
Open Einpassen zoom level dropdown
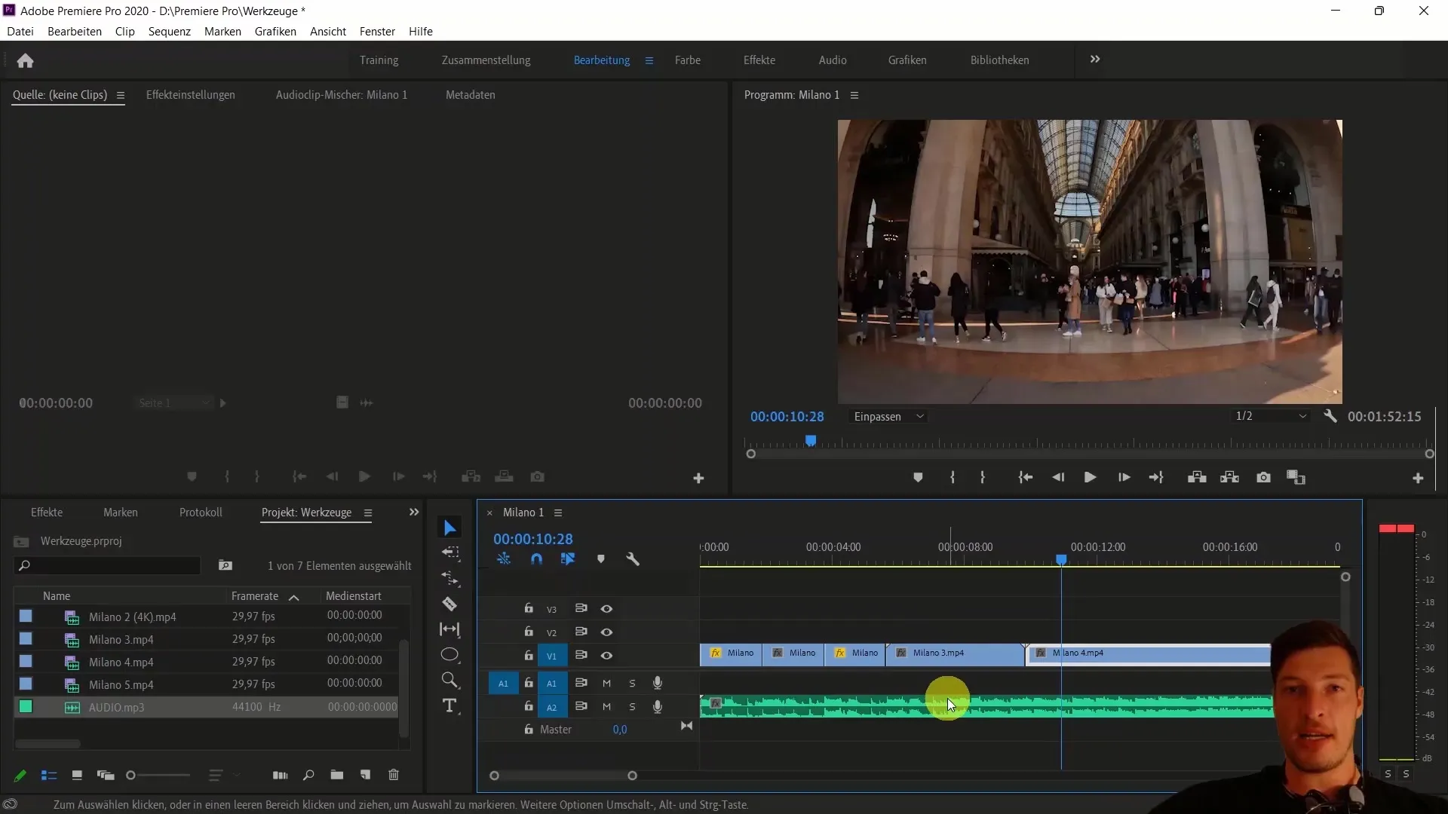[888, 416]
